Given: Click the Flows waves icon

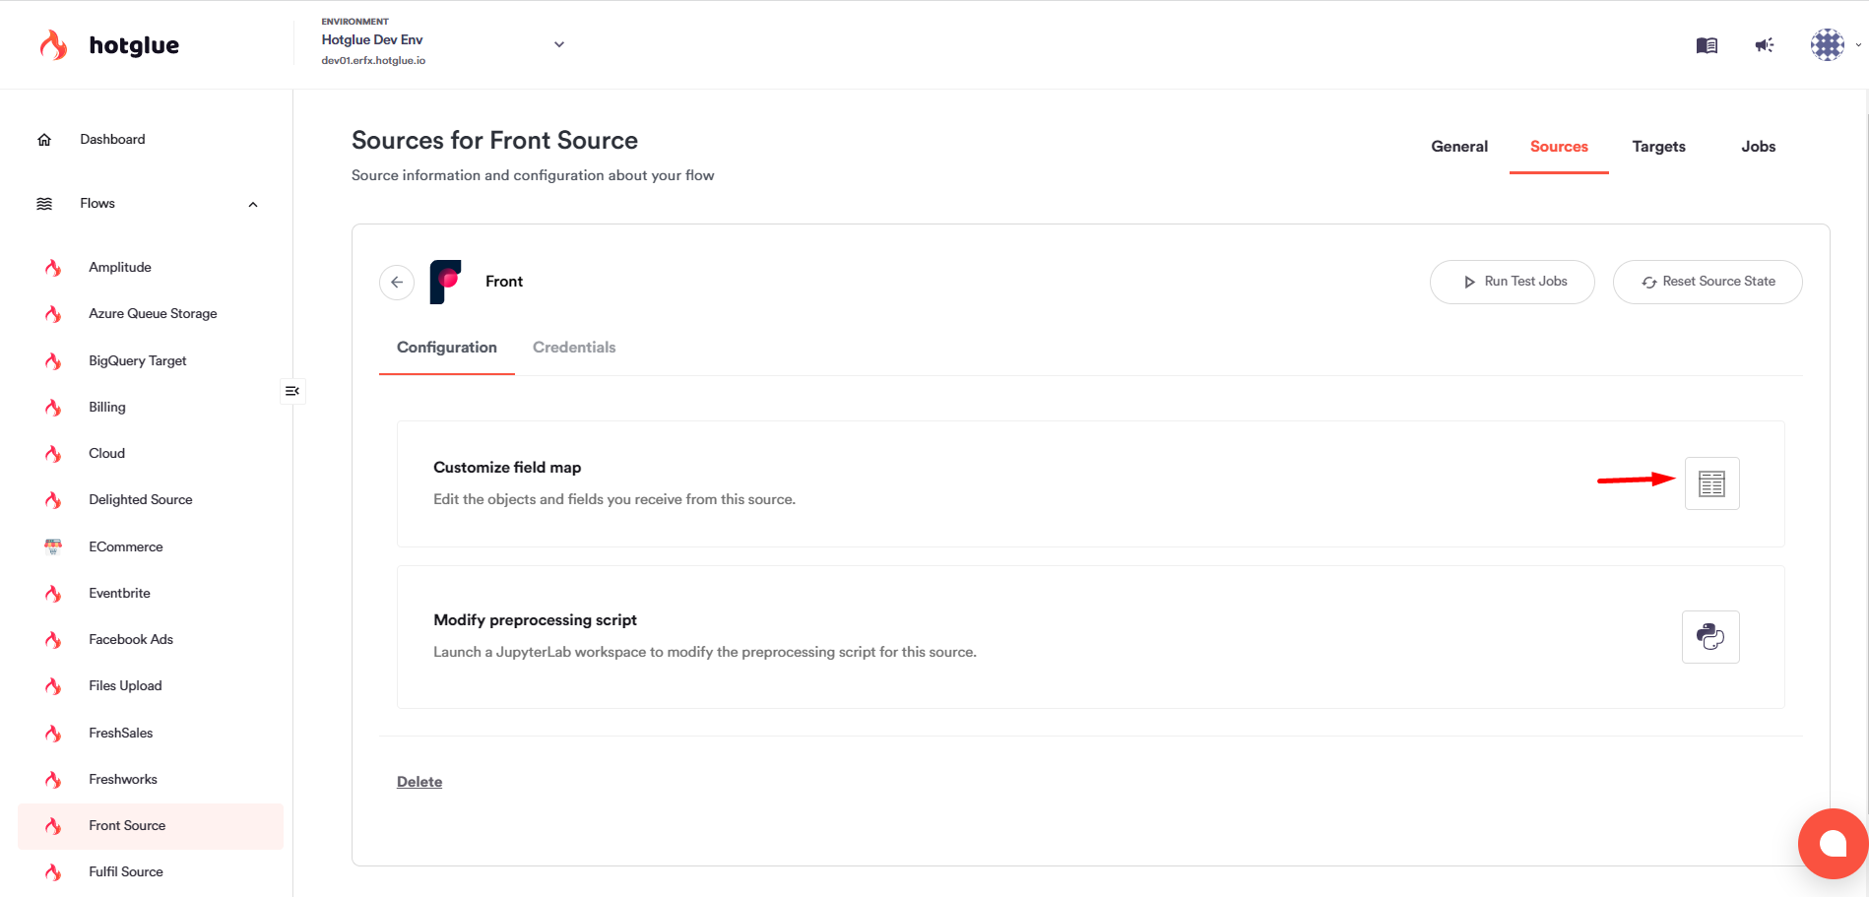Looking at the screenshot, I should [44, 204].
